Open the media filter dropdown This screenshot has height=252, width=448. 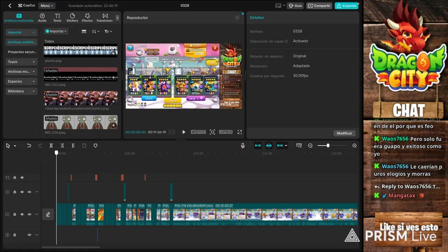(x=108, y=31)
